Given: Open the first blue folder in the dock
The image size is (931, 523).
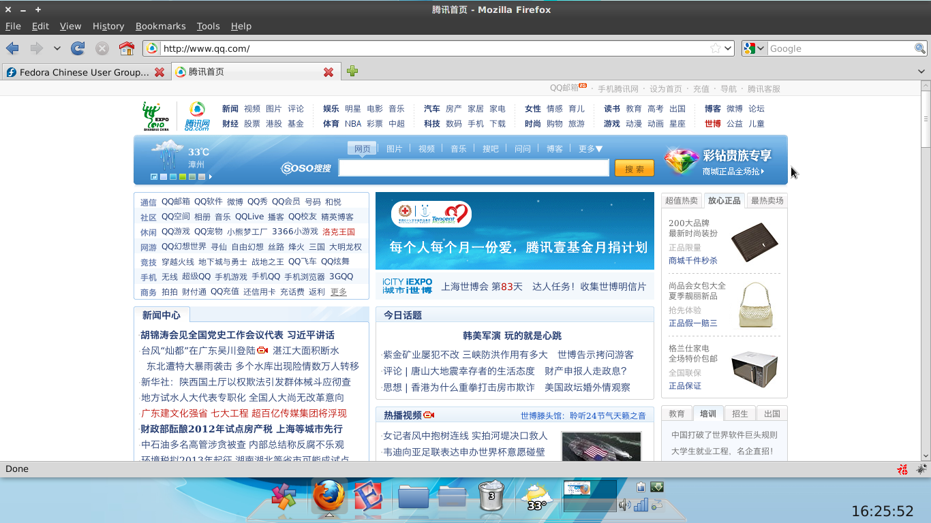Looking at the screenshot, I should click(x=413, y=496).
